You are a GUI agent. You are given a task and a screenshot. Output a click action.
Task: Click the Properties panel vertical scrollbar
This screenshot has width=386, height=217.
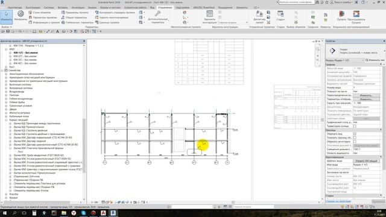[384, 118]
